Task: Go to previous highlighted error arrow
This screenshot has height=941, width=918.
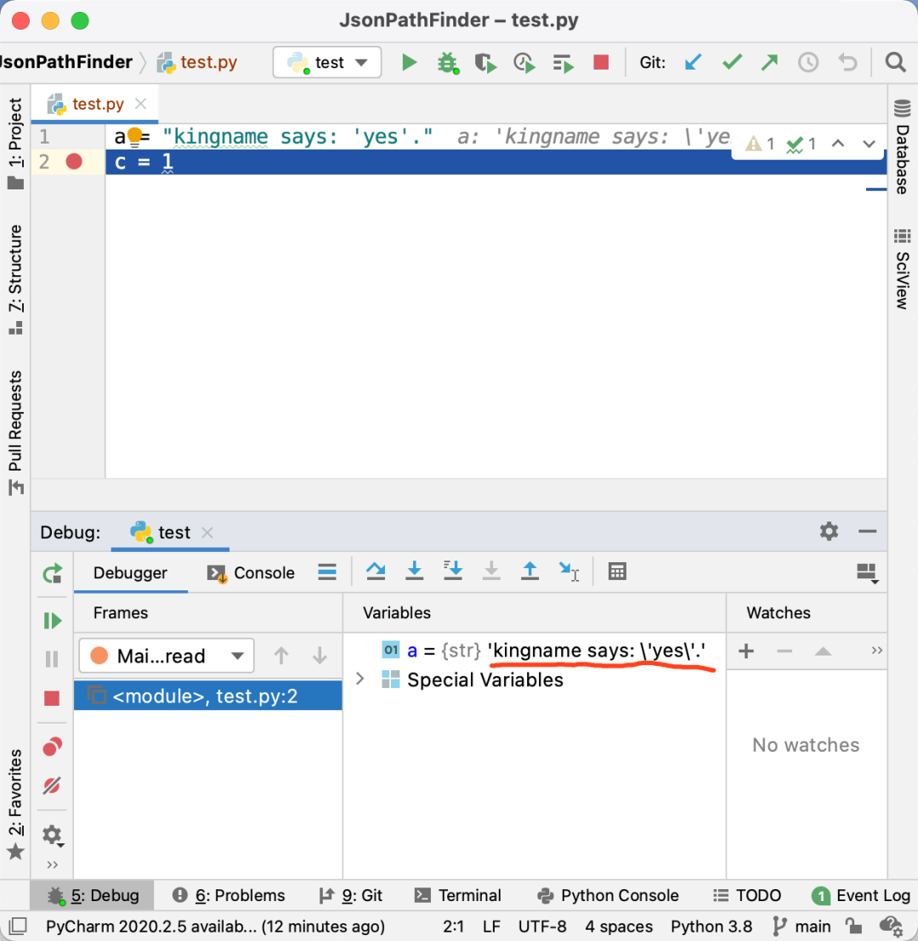Action: 838,144
